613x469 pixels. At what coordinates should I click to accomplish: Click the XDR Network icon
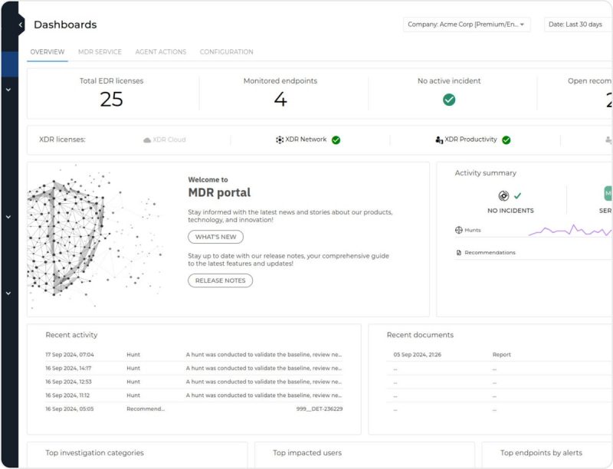(280, 139)
